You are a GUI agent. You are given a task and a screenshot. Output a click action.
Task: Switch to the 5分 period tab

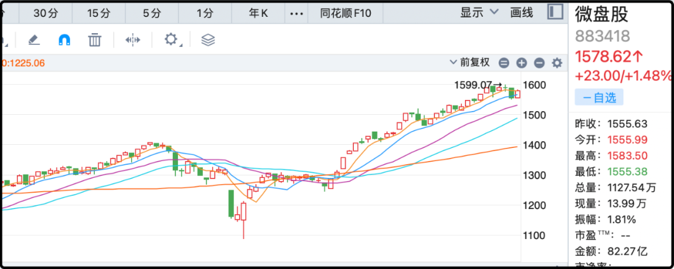click(152, 12)
